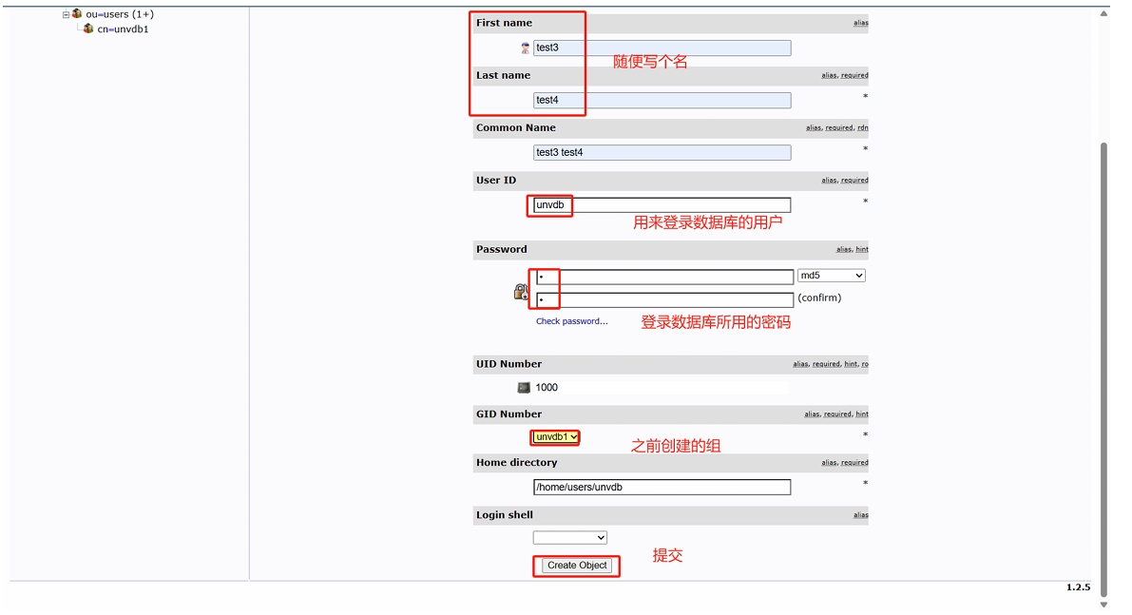Click the hint link in Password header
The width and height of the screenshot is (1132, 615).
(861, 250)
